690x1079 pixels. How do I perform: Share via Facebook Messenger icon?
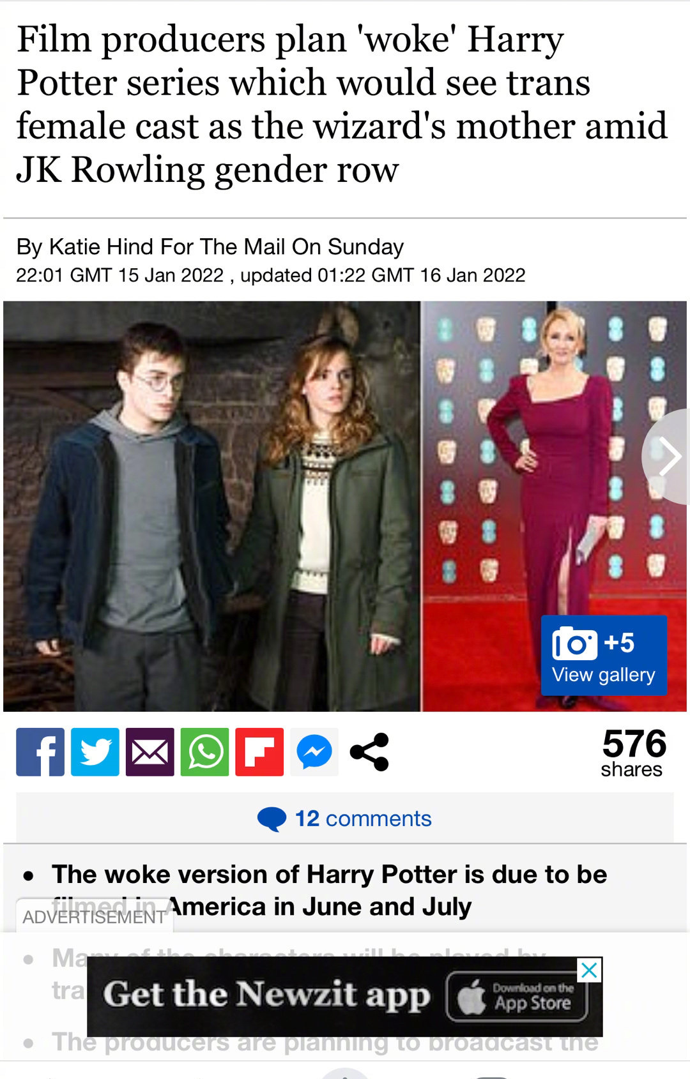pos(314,752)
